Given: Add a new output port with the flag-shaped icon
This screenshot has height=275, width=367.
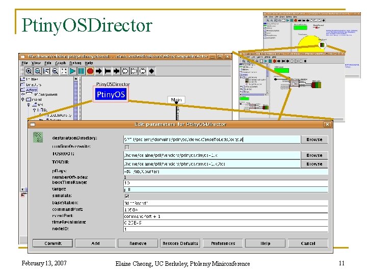Looking at the screenshot, I should pos(108,71).
